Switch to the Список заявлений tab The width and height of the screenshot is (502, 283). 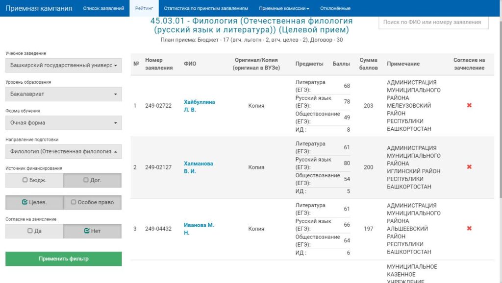pyautogui.click(x=103, y=8)
